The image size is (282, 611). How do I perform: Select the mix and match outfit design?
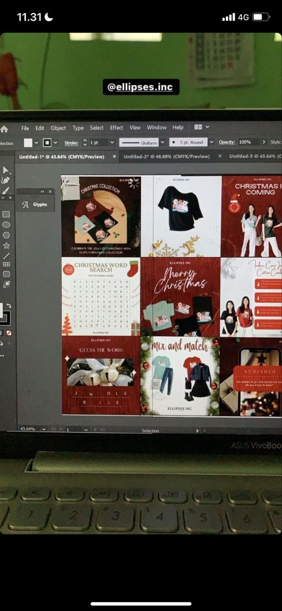180,376
